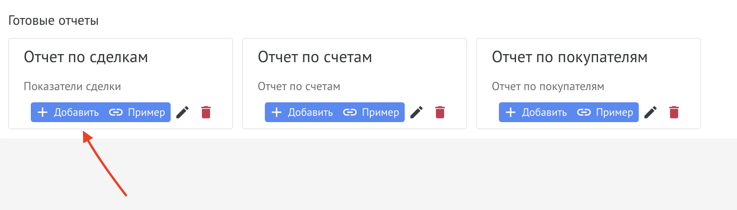This screenshot has width=737, height=210.
Task: Delete the "Отчет по сделкам" report using trash icon
Action: [x=206, y=112]
